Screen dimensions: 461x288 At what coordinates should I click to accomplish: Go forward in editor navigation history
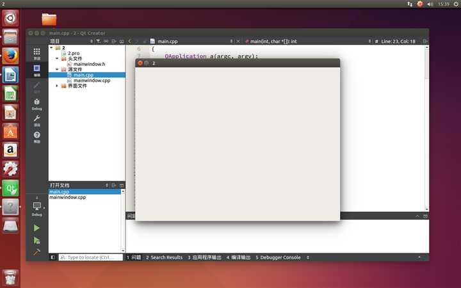(x=137, y=42)
